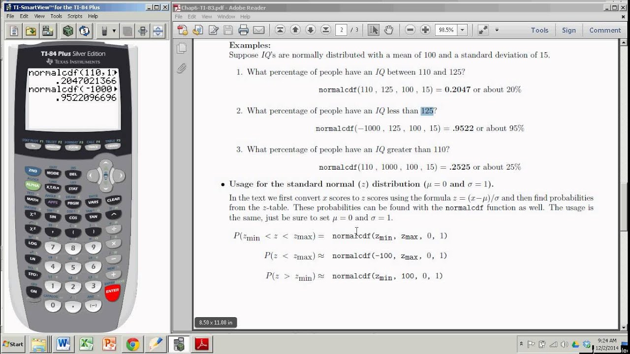Click the fit-to-window expand arrows icon
The height and width of the screenshot is (354, 630).
coord(483,30)
